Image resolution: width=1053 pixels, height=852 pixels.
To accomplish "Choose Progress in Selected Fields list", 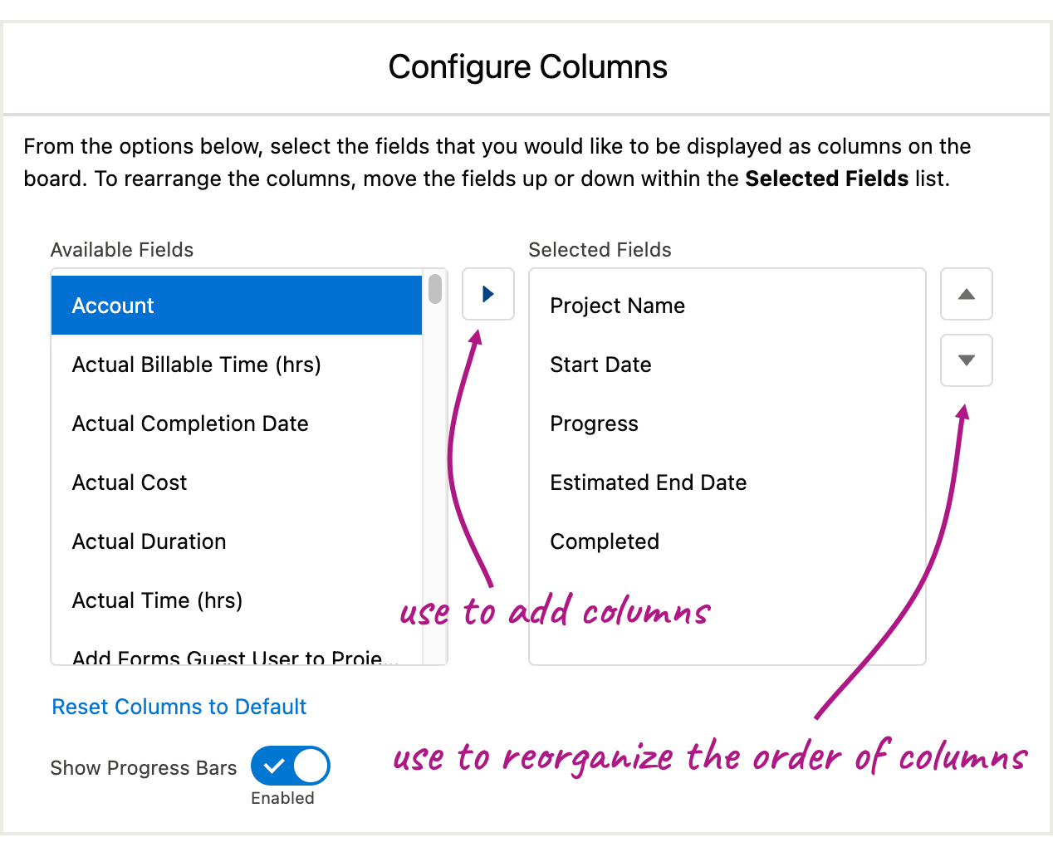I will (727, 424).
